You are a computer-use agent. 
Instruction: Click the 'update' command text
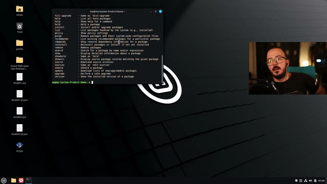59,71
